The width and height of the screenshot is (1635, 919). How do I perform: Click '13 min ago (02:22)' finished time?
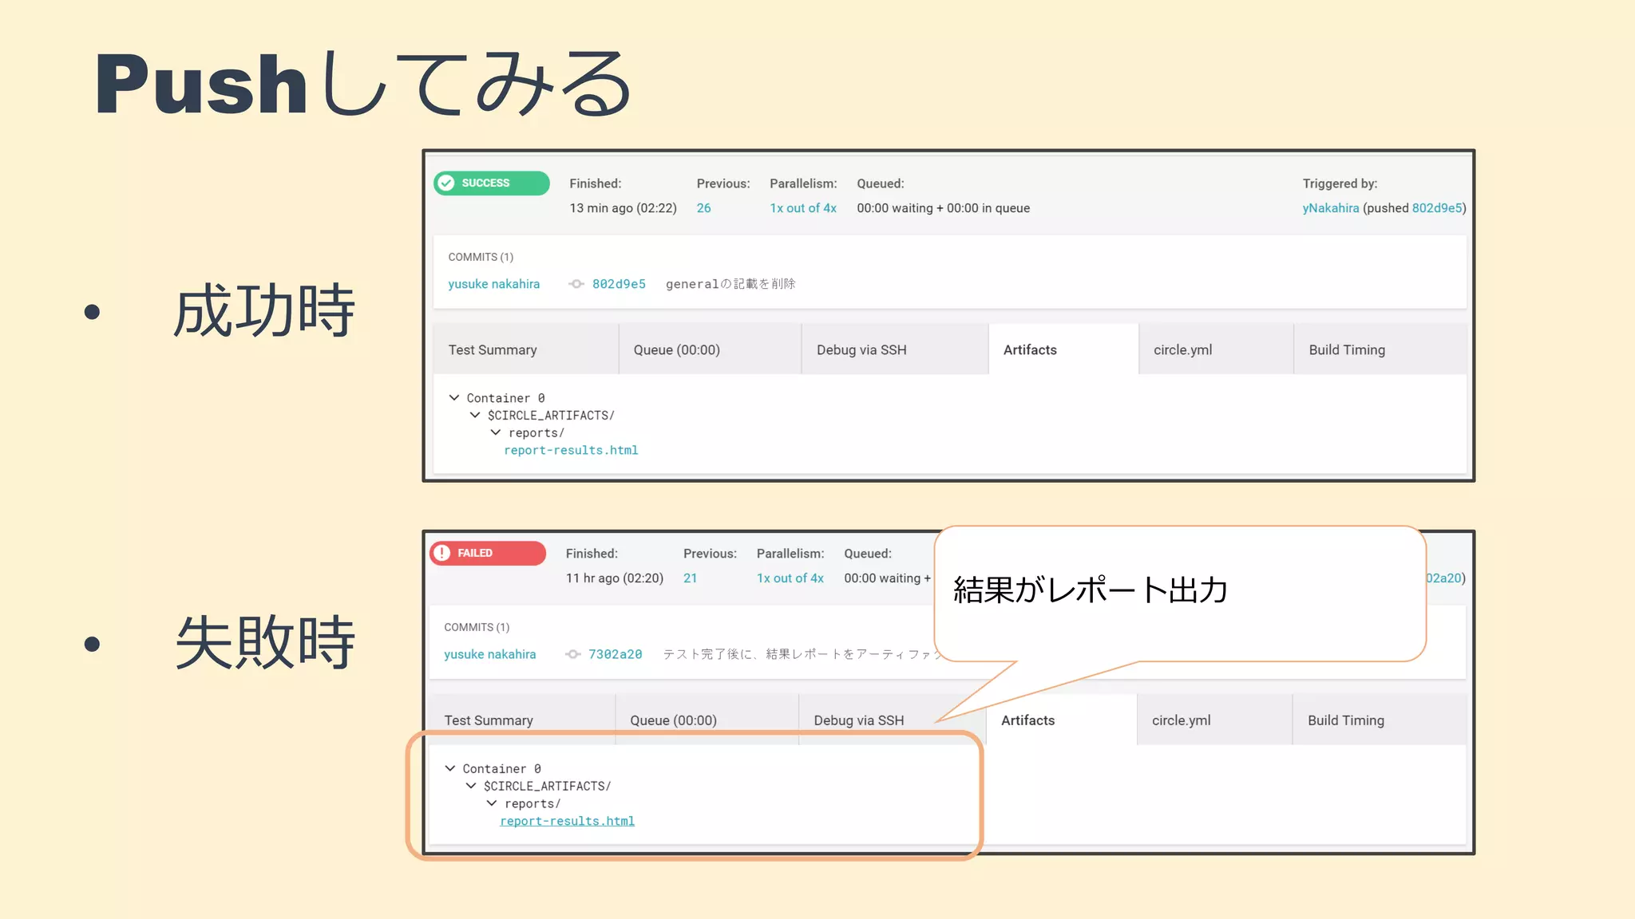[x=623, y=208]
